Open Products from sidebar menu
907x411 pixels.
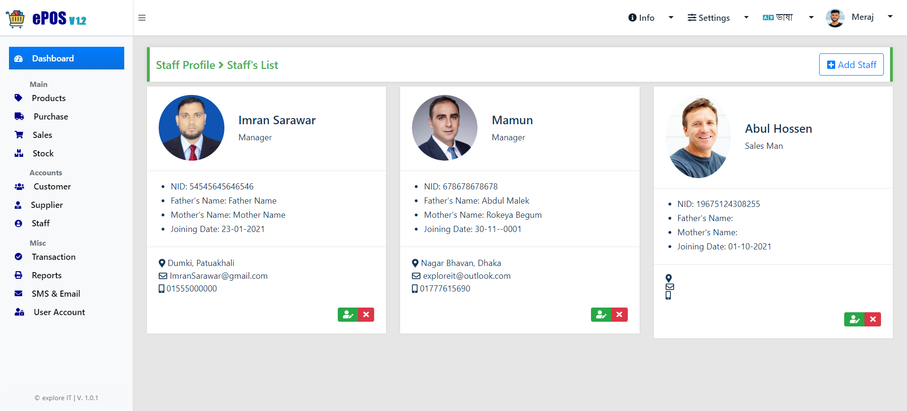pyautogui.click(x=49, y=98)
